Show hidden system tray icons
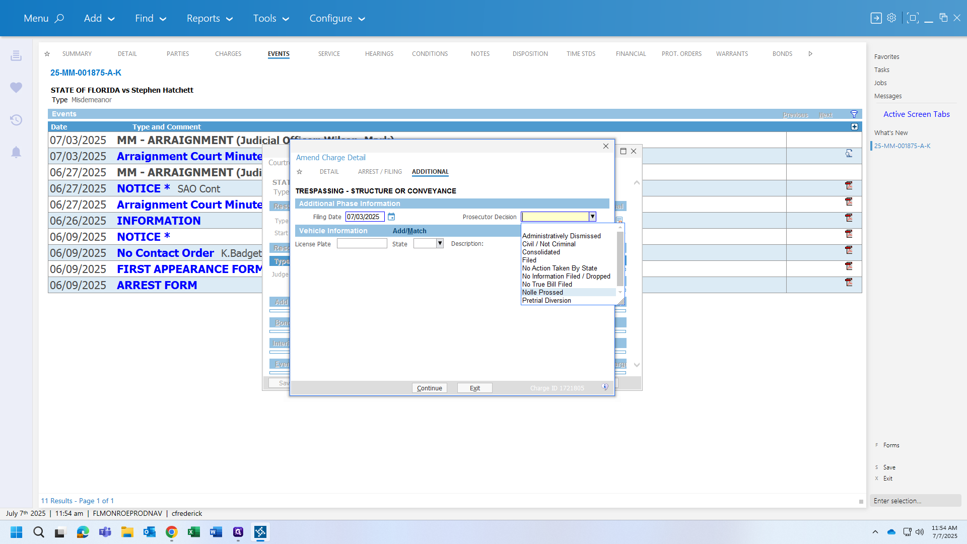This screenshot has height=544, width=967. coord(875,532)
